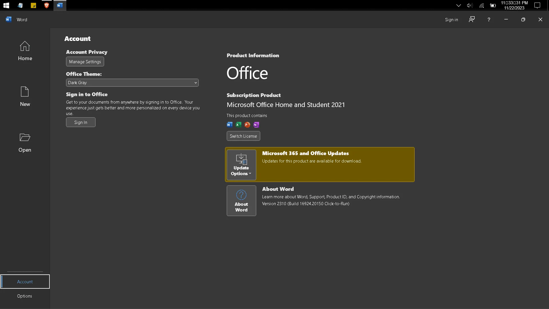Open the Brave browser from the taskbar

[47, 5]
